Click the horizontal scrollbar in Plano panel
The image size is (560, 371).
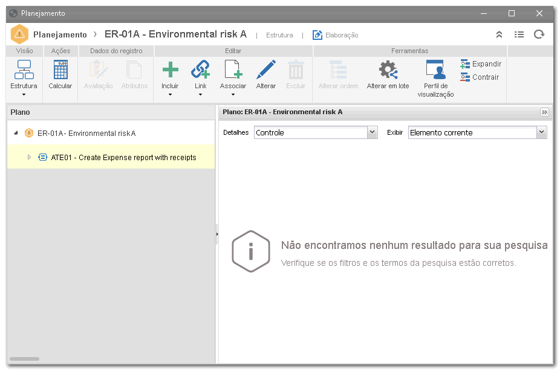24,359
